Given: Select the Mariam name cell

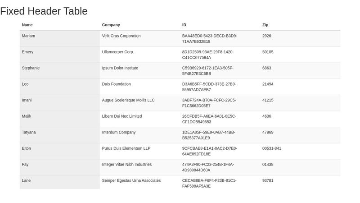Looking at the screenshot, I should click(x=60, y=39).
